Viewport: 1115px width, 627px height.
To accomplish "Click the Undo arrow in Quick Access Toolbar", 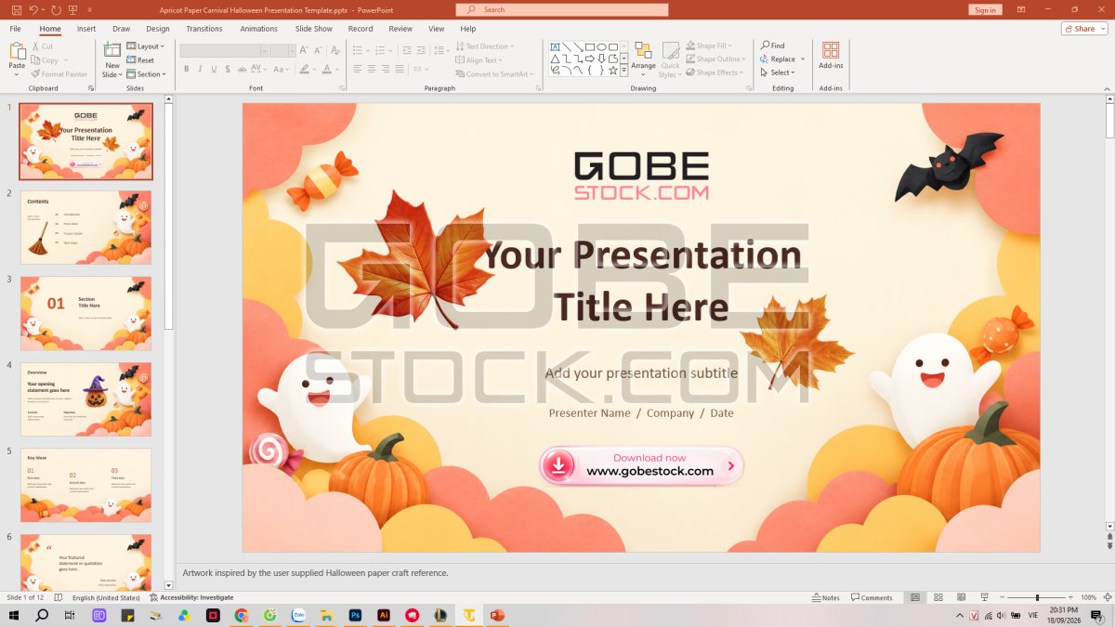I will [33, 9].
